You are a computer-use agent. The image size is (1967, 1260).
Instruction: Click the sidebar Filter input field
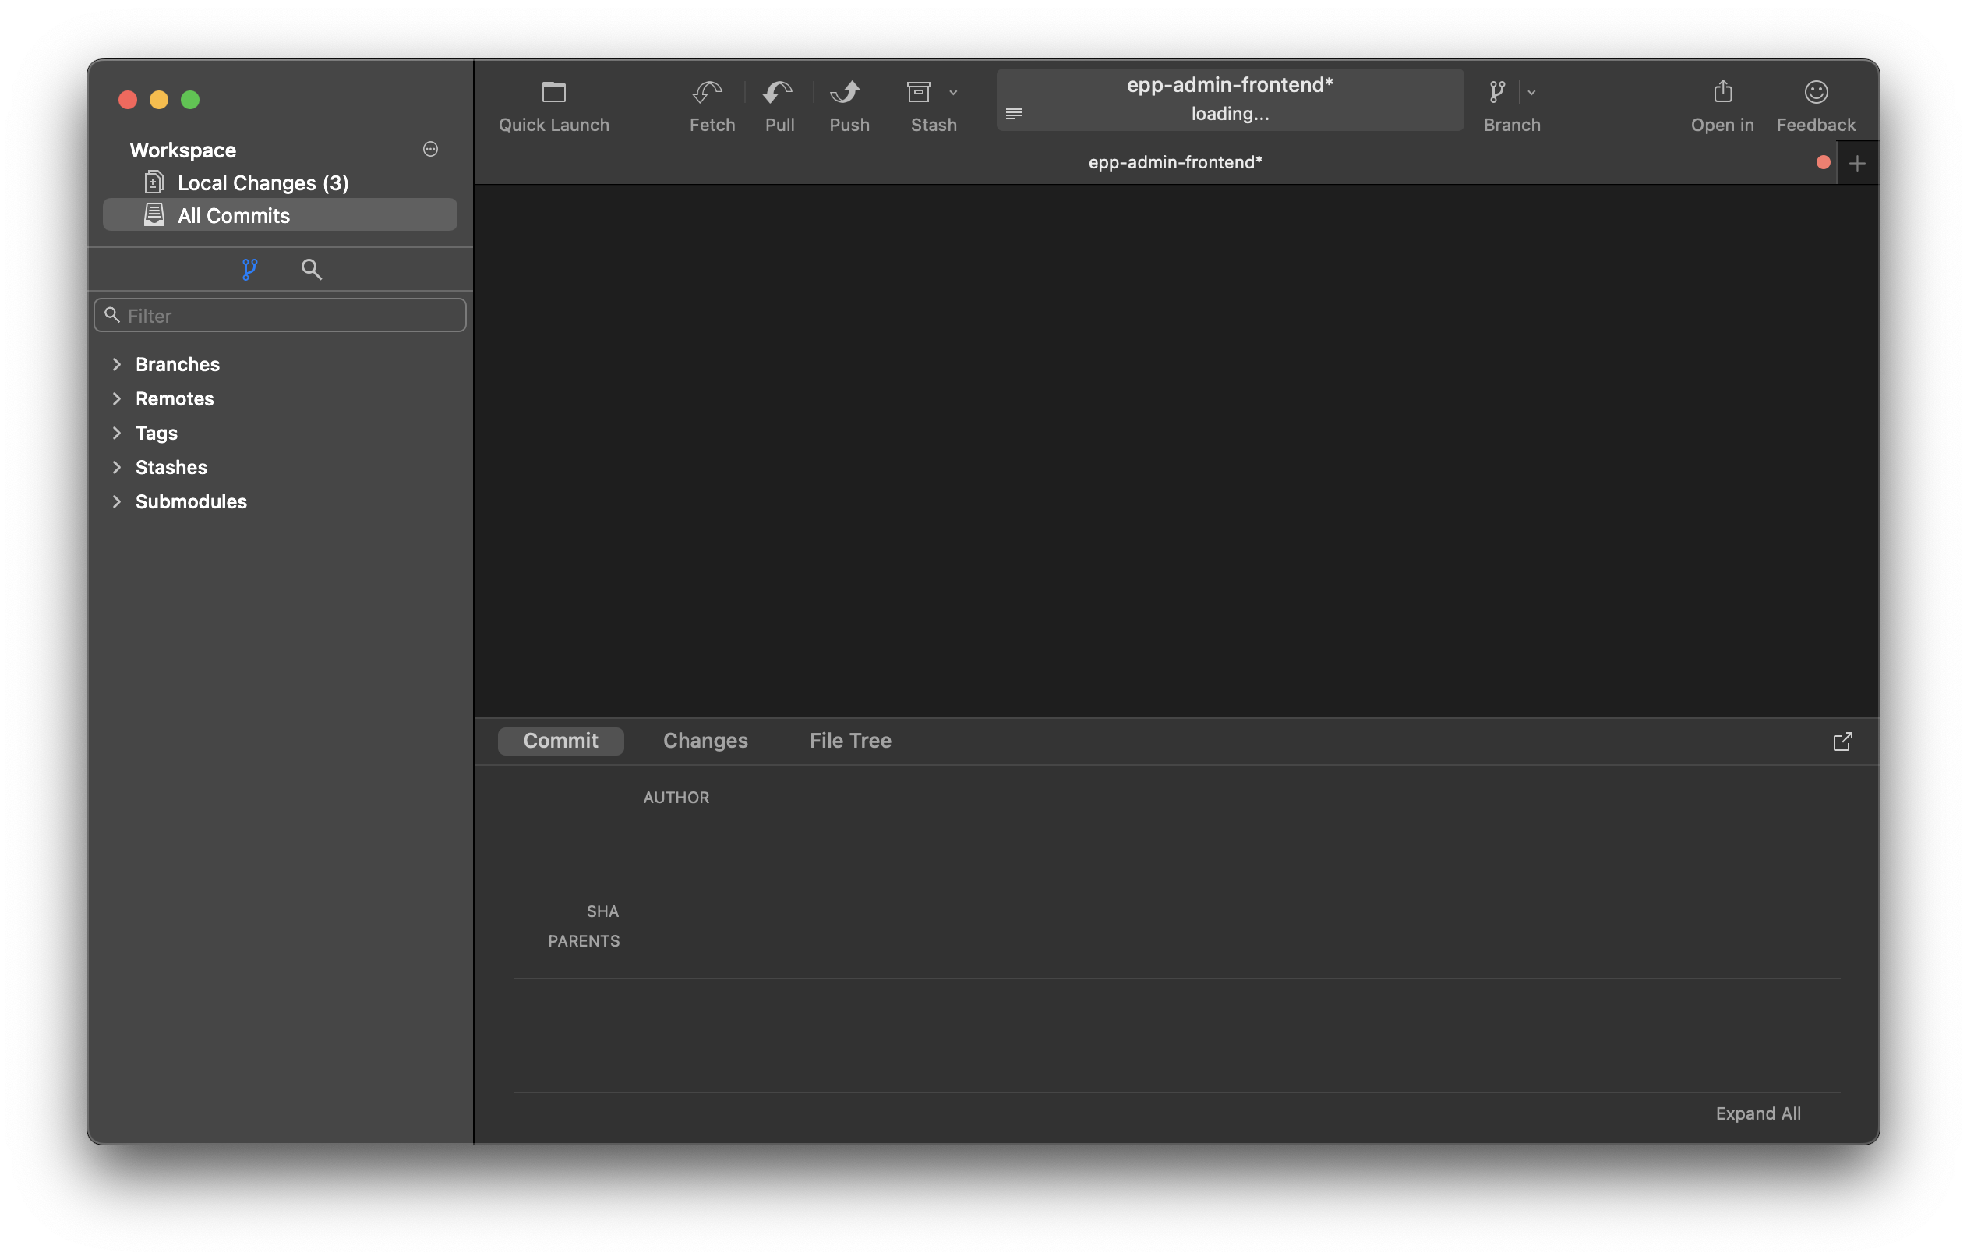click(x=280, y=315)
